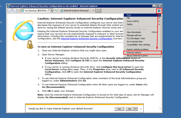Viewport: 181px width, 118px height.
Task: Click the Internet Explorer title bar icon
Action: [x=8, y=6]
